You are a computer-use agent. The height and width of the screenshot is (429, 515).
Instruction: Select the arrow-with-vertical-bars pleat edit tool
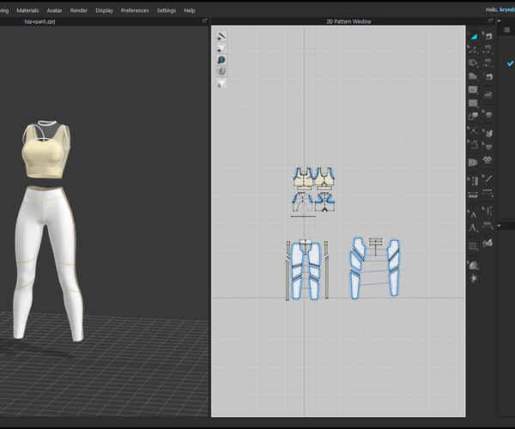click(473, 181)
